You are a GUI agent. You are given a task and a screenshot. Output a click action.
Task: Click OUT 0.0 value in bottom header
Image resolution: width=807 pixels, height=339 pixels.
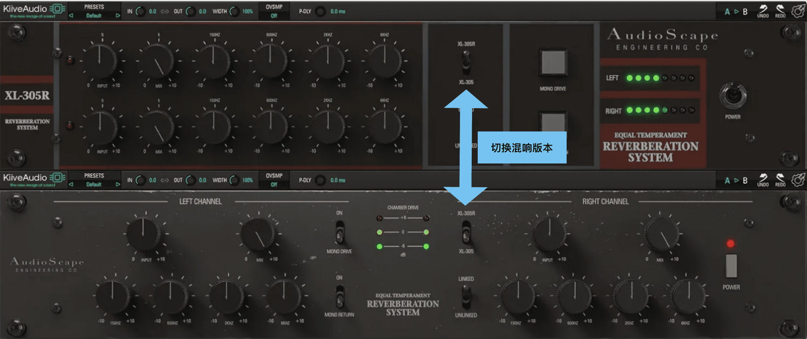click(202, 180)
